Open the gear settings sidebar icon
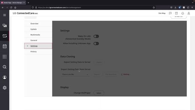 (5, 88)
